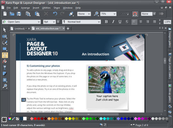Open the Window menu
The height and width of the screenshot is (128, 173).
68,8
